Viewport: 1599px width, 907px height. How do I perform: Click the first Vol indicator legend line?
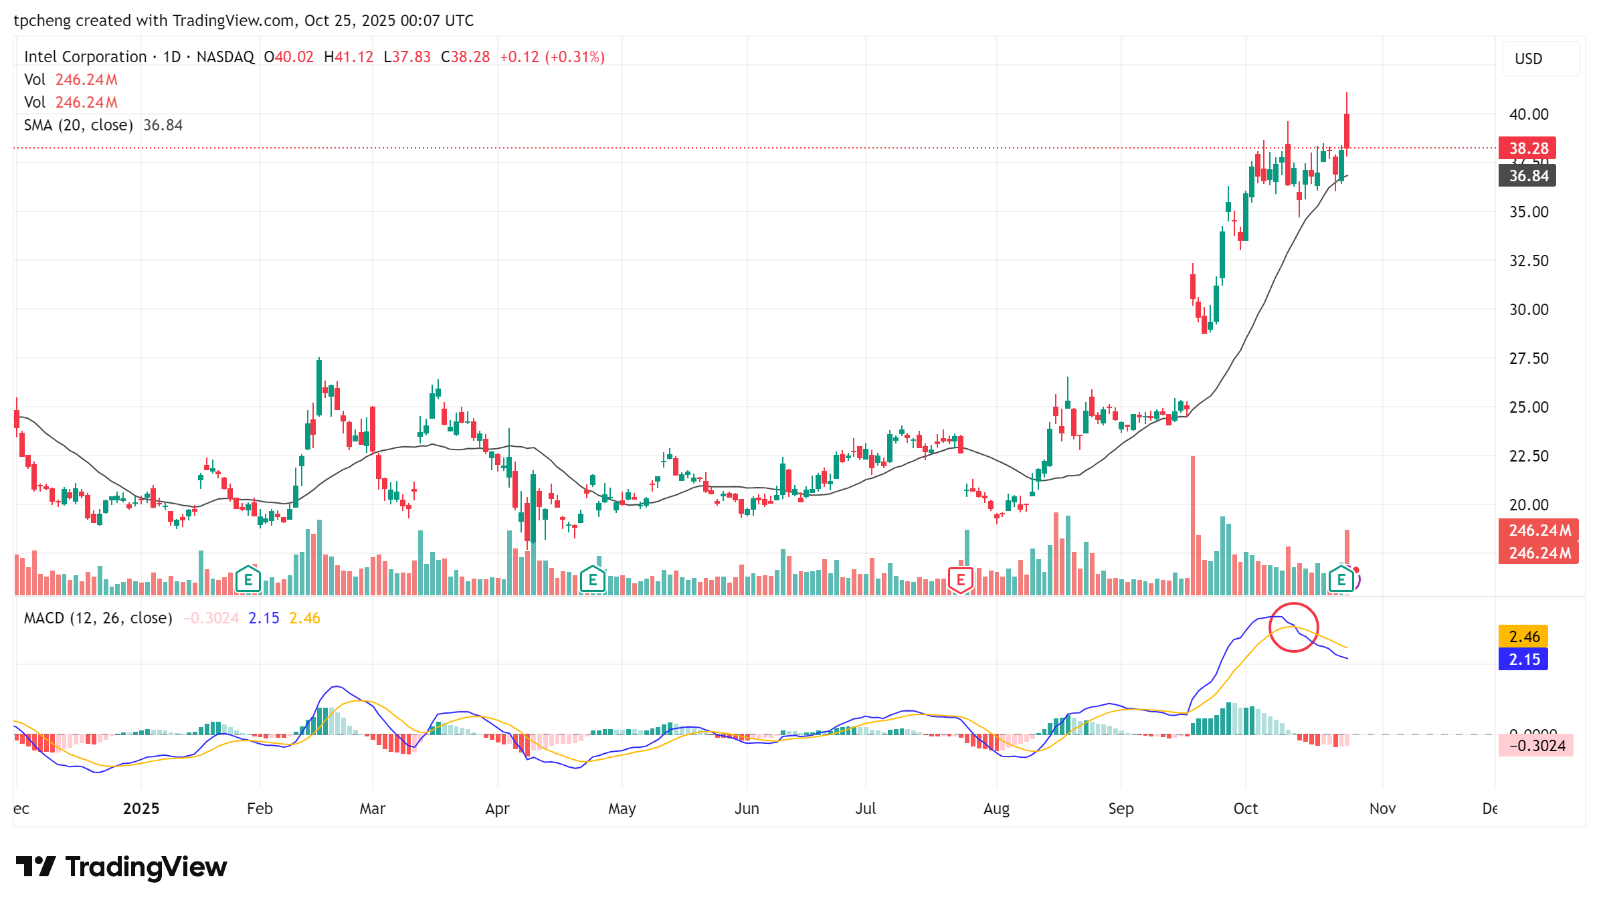tap(70, 80)
